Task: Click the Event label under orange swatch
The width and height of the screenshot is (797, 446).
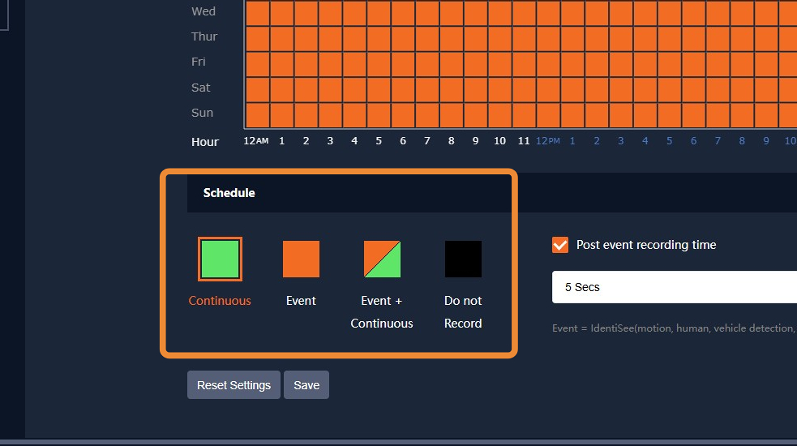Action: [x=301, y=301]
